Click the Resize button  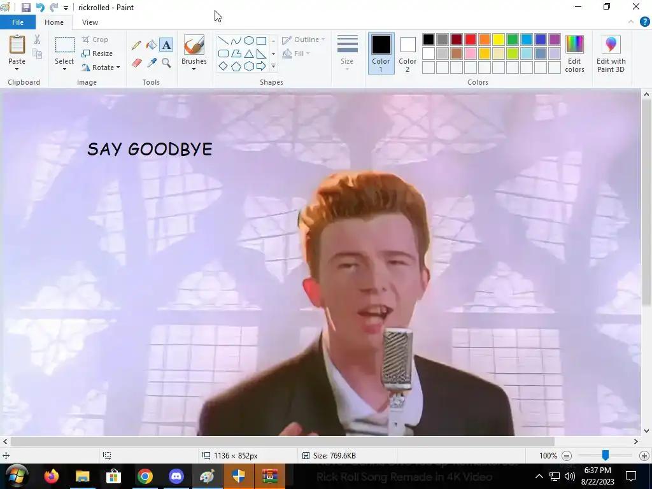click(97, 53)
